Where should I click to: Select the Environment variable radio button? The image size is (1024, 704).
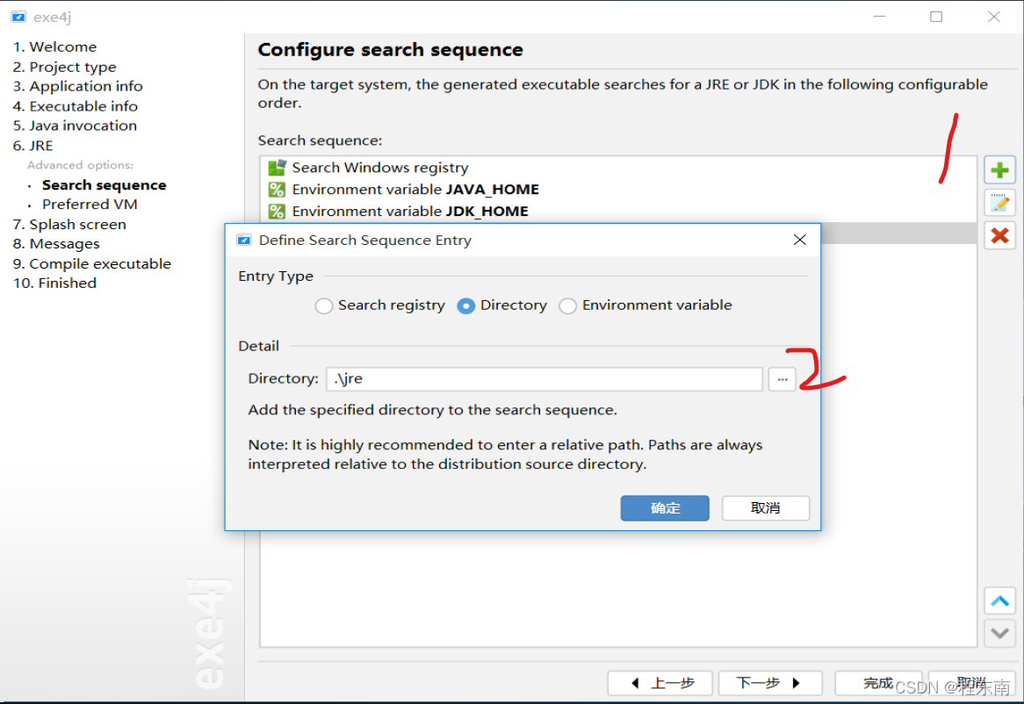[x=567, y=305]
